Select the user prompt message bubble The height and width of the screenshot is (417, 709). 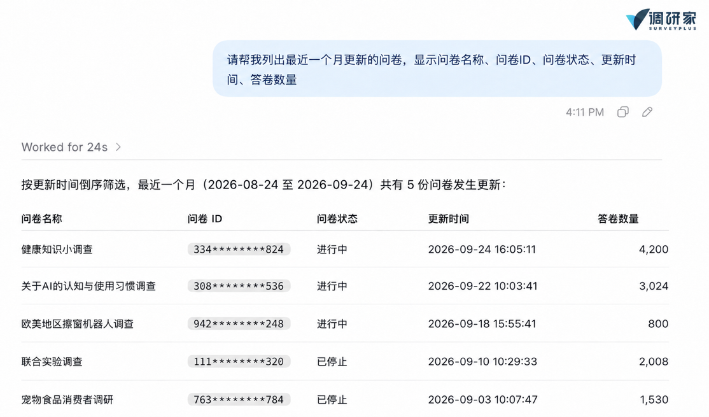coord(437,69)
